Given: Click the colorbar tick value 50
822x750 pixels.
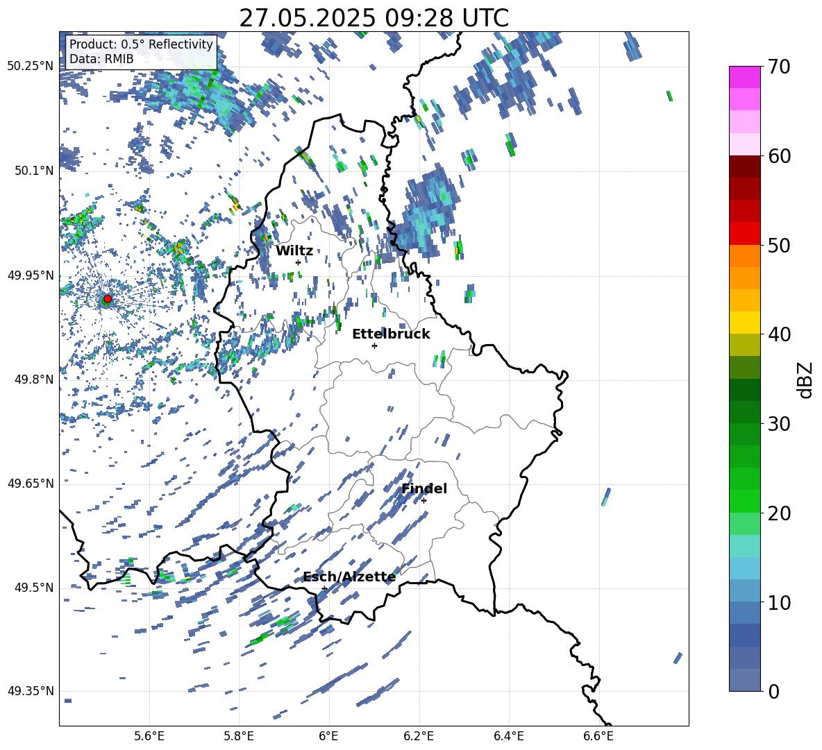Looking at the screenshot, I should coord(779,246).
